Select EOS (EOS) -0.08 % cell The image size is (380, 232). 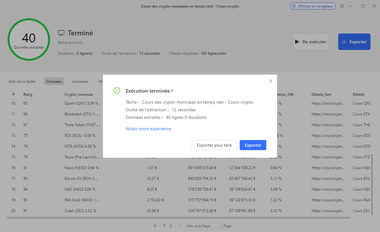click(80, 136)
